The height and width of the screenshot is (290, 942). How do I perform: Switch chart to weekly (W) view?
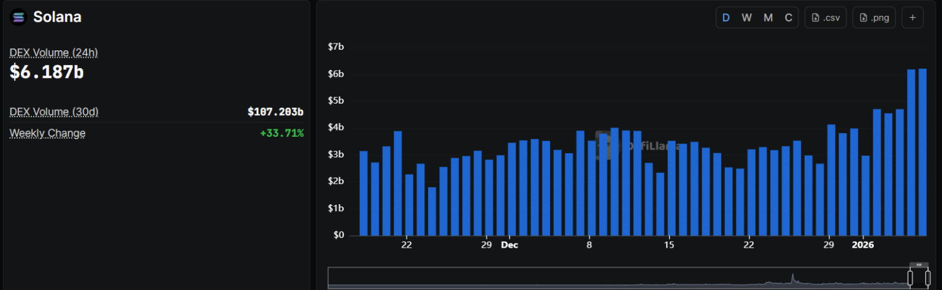coord(746,18)
